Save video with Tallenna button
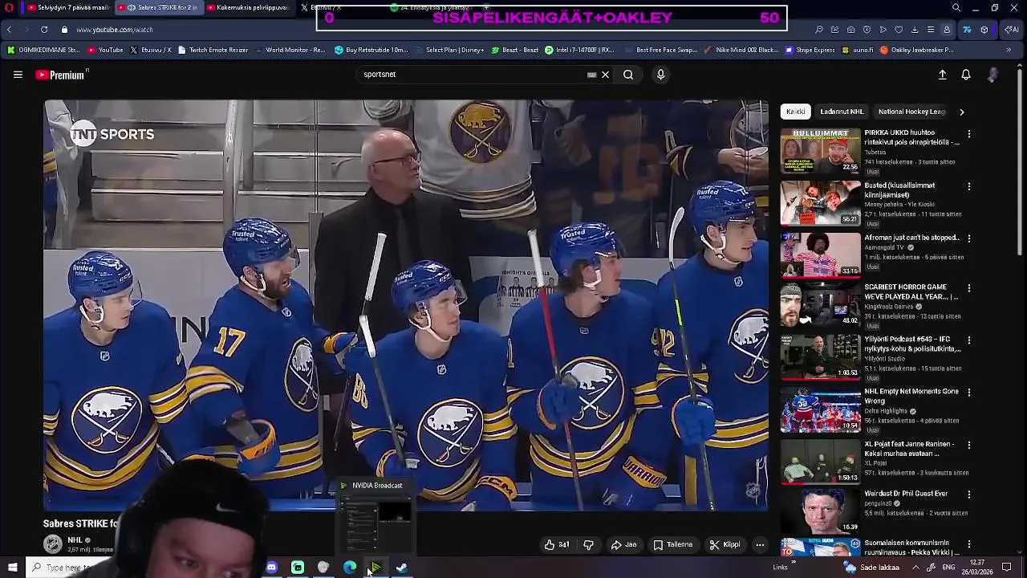 pyautogui.click(x=673, y=545)
